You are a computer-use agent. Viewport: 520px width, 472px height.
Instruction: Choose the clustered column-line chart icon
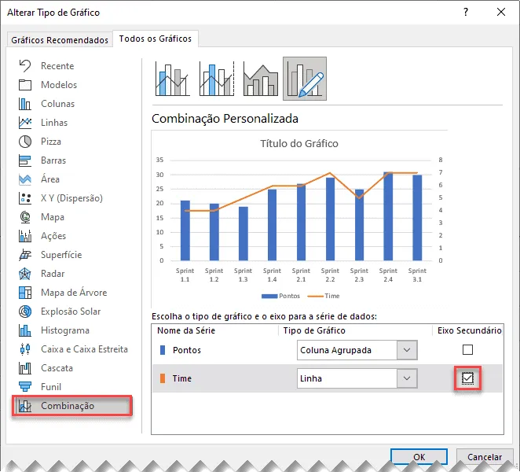click(x=173, y=79)
